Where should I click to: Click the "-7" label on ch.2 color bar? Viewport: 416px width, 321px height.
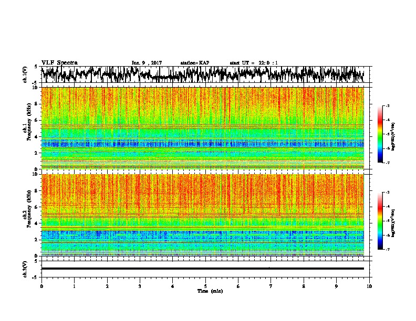(x=387, y=249)
